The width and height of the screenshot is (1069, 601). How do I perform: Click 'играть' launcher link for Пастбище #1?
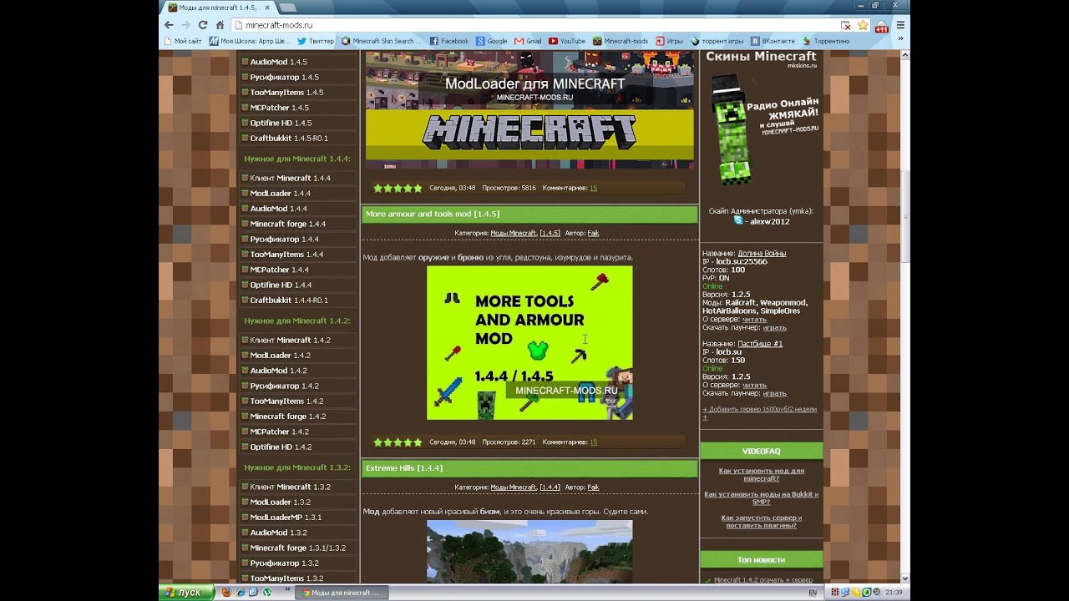774,393
